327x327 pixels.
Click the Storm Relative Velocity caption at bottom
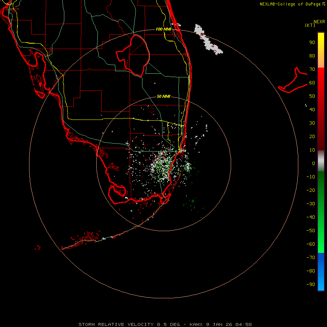[x=165, y=324]
